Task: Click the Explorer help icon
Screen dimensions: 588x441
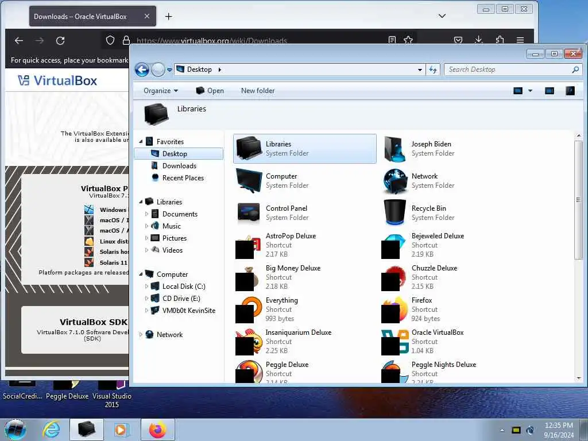Action: click(570, 91)
